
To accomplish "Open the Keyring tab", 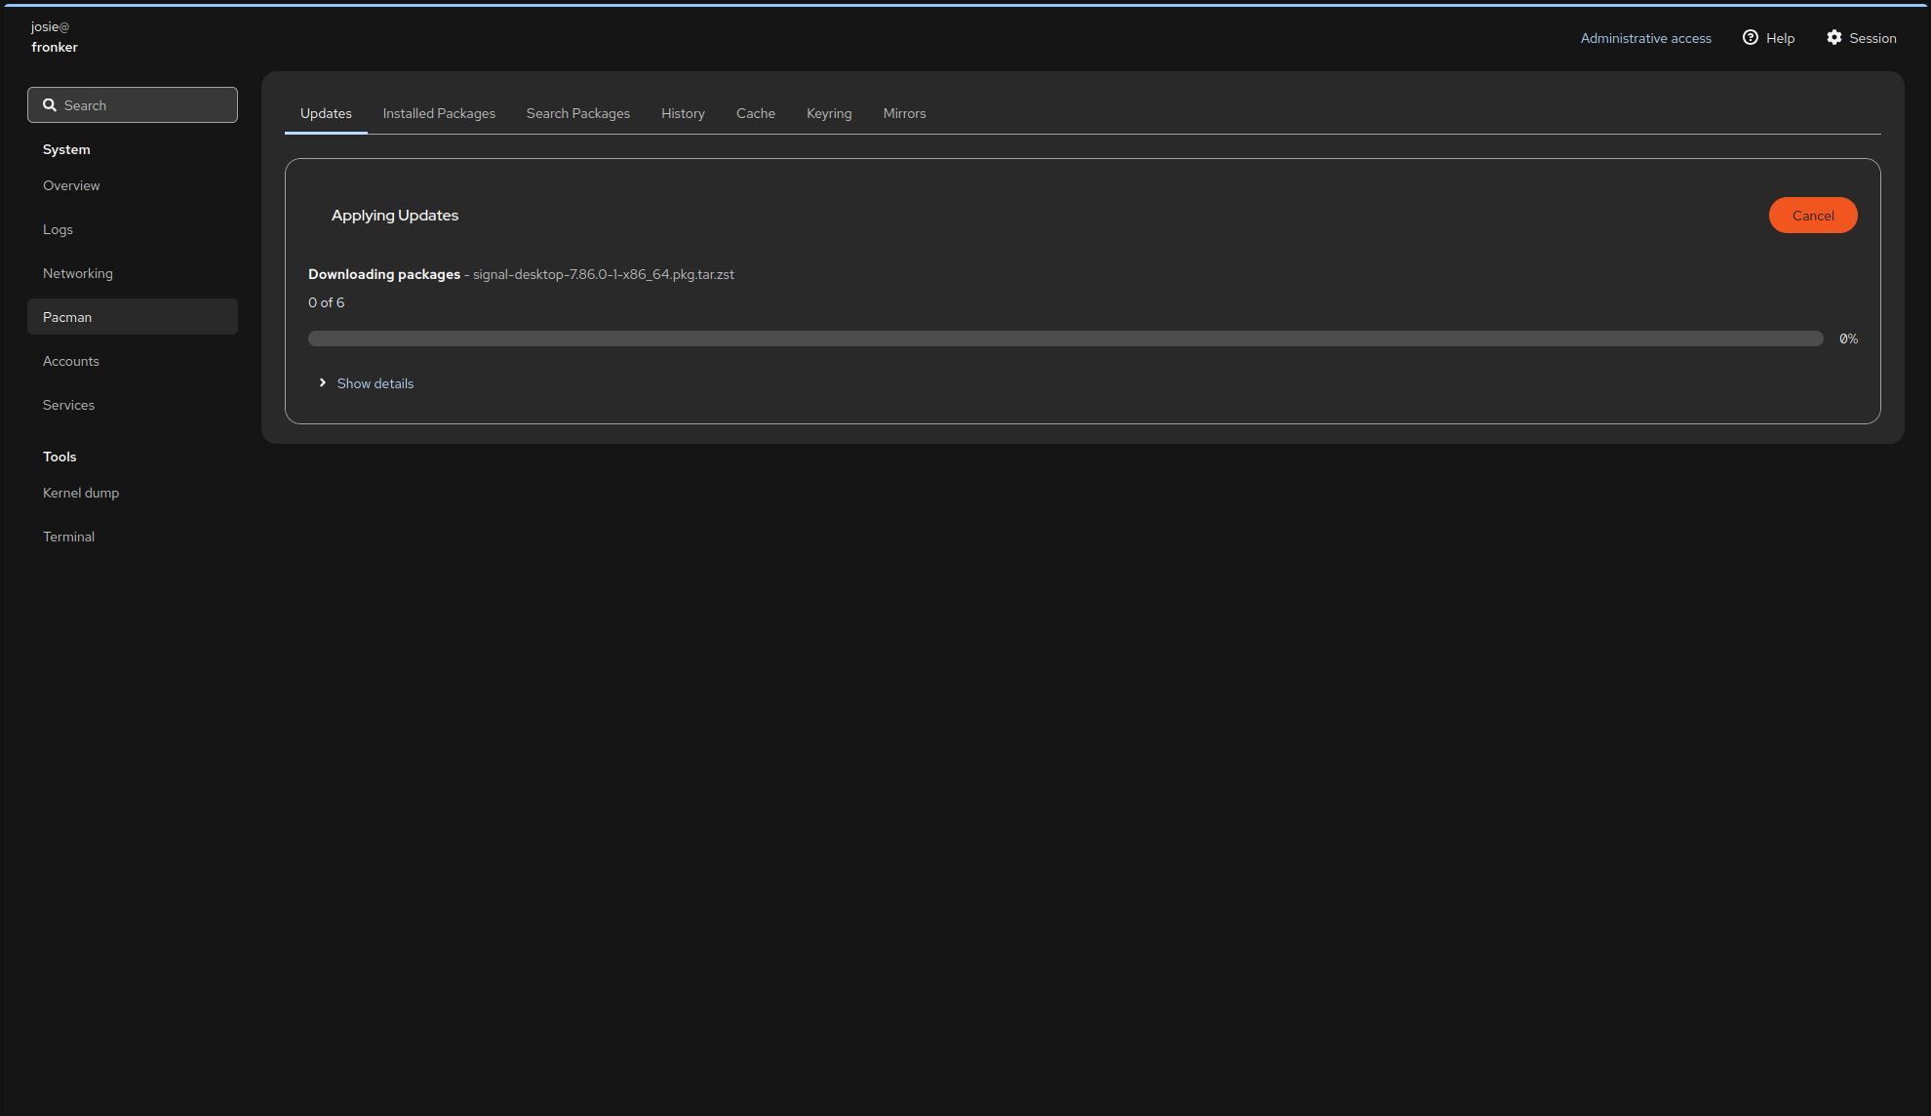I will point(829,113).
